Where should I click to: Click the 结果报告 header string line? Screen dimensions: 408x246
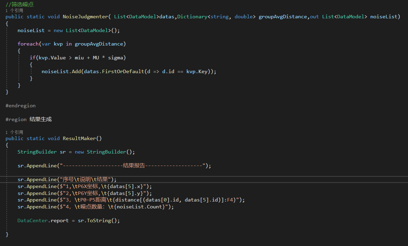pos(114,166)
